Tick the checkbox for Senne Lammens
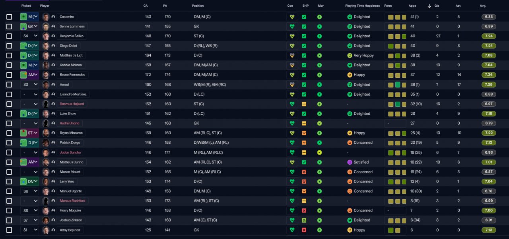 9,27
